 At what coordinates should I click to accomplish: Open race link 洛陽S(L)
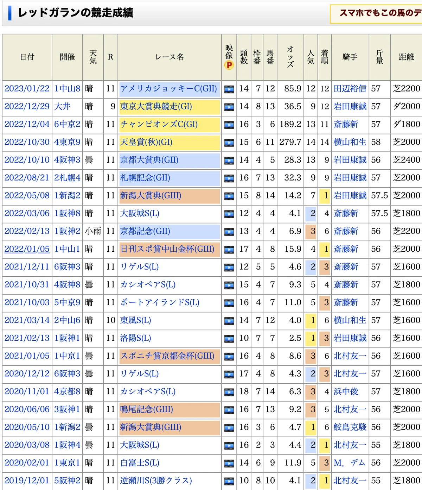(x=135, y=338)
